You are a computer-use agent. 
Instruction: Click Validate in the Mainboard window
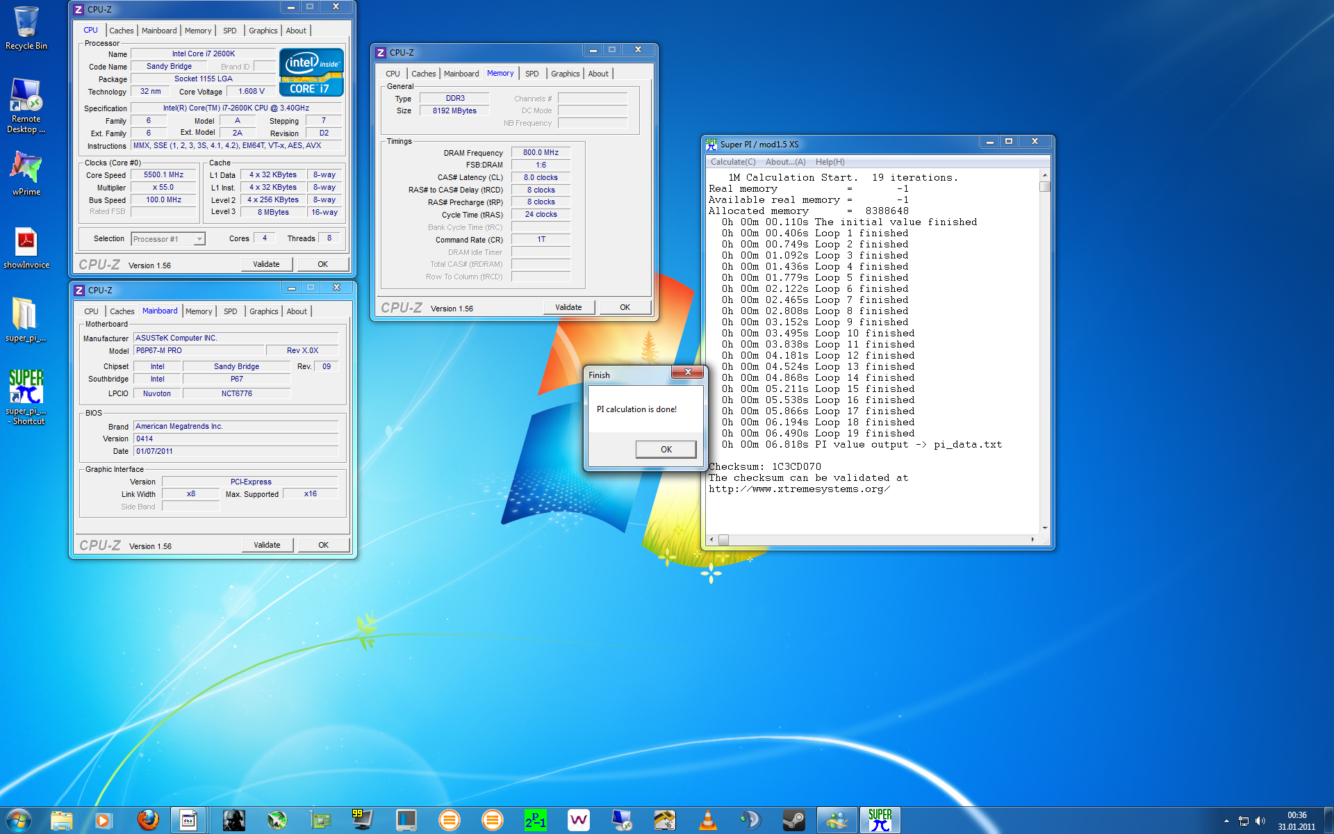[x=267, y=545]
